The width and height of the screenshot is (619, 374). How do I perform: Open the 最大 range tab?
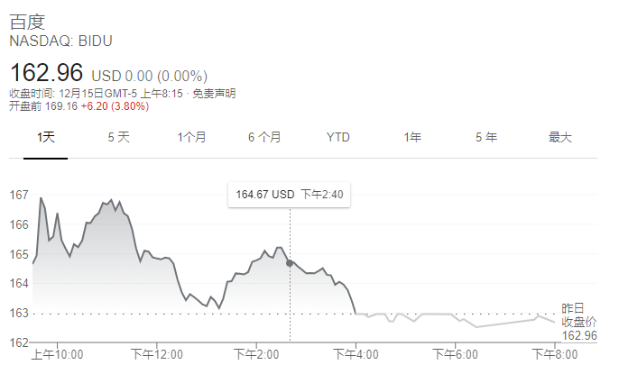pos(560,137)
